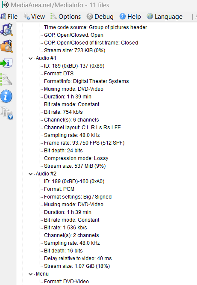Open the File menu
This screenshot has height=285, width=197.
[9, 17]
